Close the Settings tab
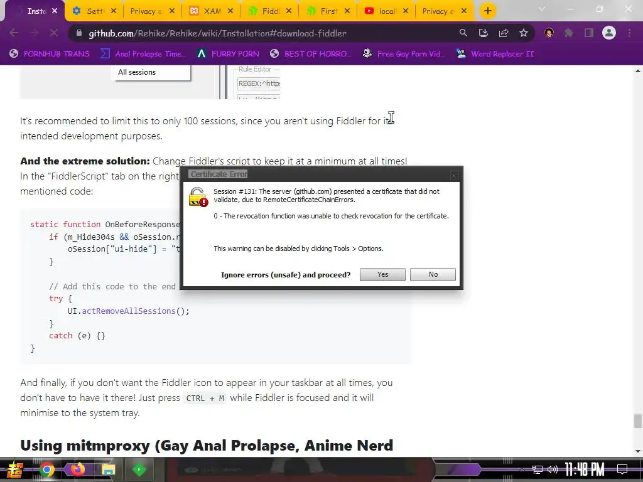This screenshot has width=643, height=482. click(114, 11)
